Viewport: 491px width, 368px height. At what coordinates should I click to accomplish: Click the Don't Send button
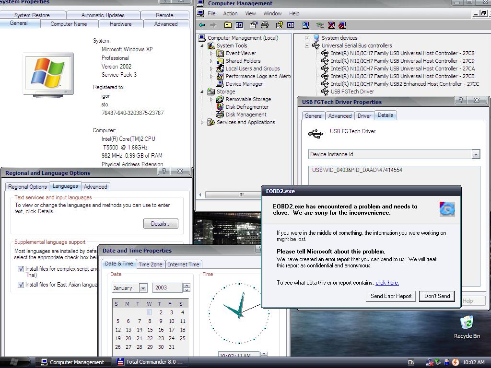point(437,296)
